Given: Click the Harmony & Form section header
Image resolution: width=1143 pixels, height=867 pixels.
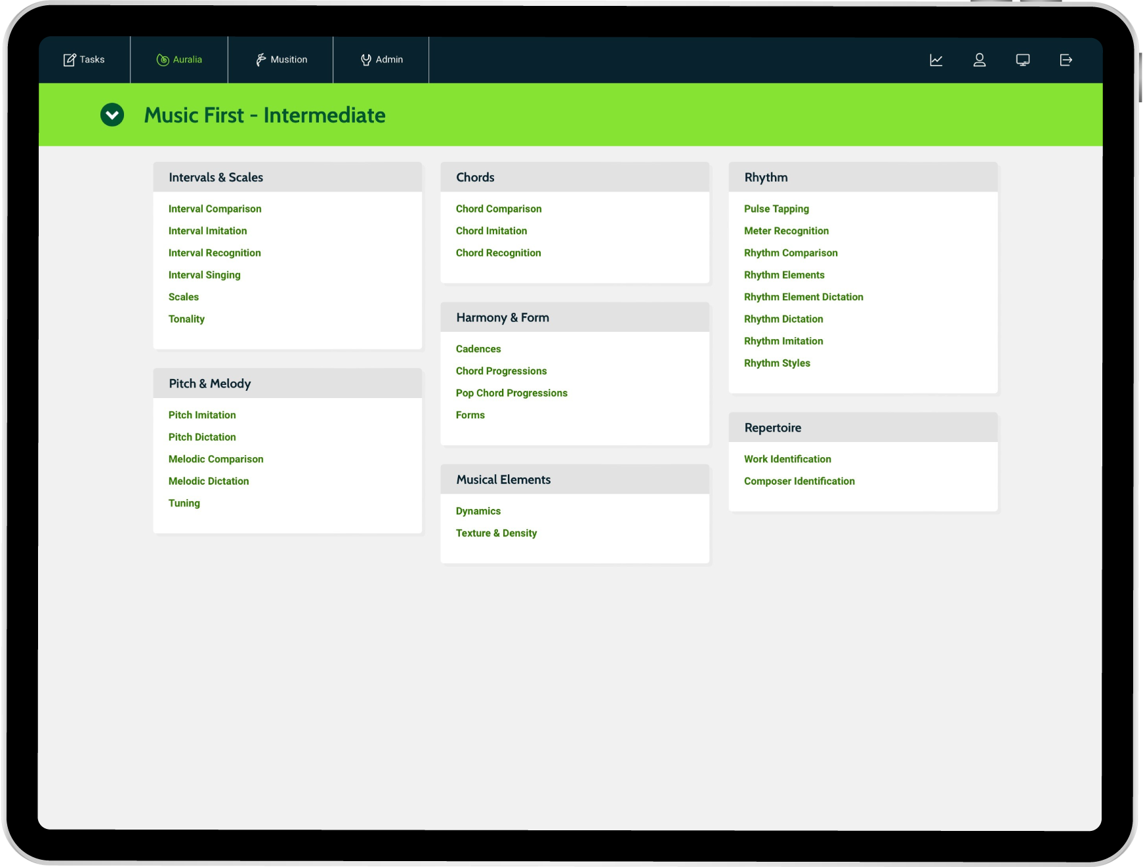Looking at the screenshot, I should click(x=503, y=317).
